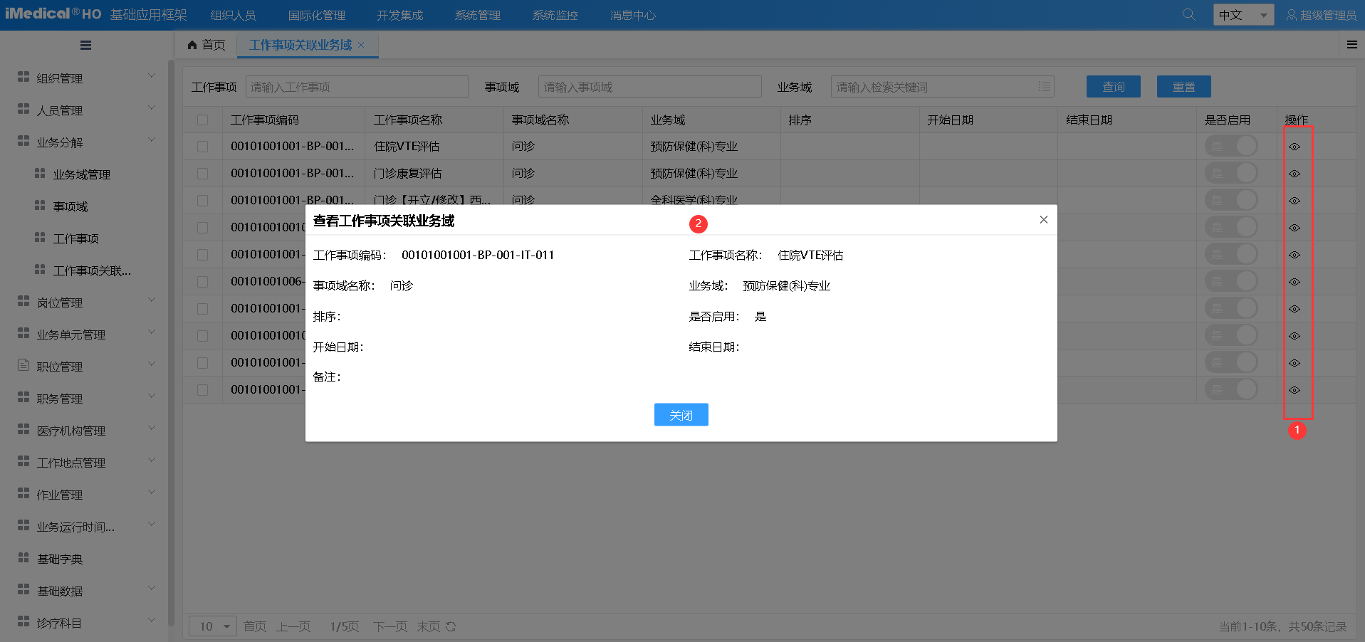
Task: Click the hamburger icon at top right
Action: (1351, 44)
